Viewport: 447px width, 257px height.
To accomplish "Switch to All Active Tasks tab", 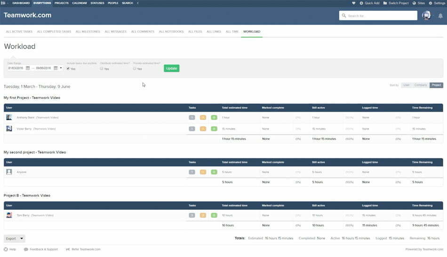I will coord(19,31).
